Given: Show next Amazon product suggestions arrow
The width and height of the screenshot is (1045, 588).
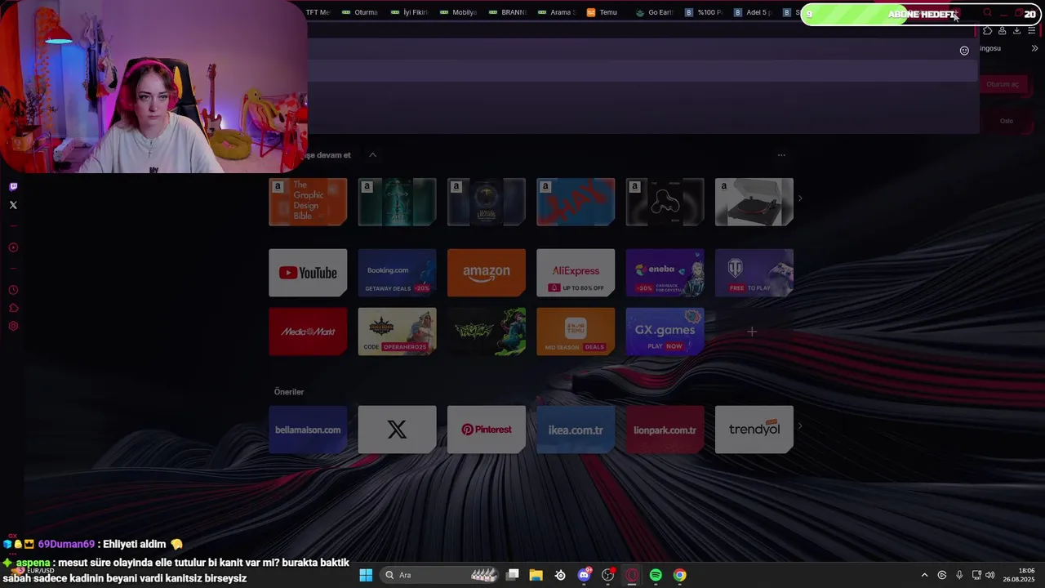Looking at the screenshot, I should (800, 198).
